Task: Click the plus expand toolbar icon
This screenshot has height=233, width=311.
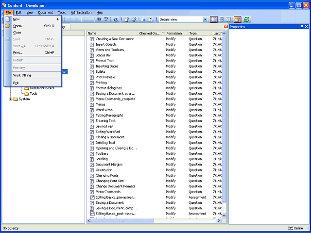Action: tap(85, 19)
